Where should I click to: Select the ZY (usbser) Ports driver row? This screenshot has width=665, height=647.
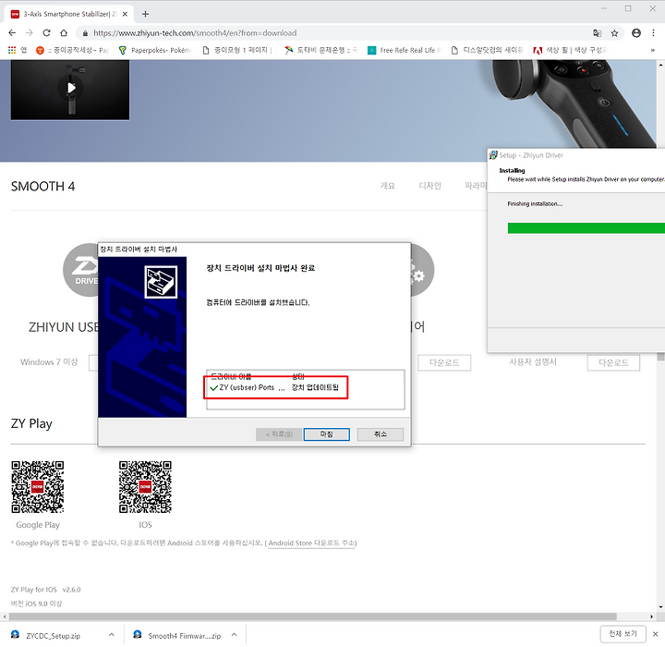[x=275, y=387]
